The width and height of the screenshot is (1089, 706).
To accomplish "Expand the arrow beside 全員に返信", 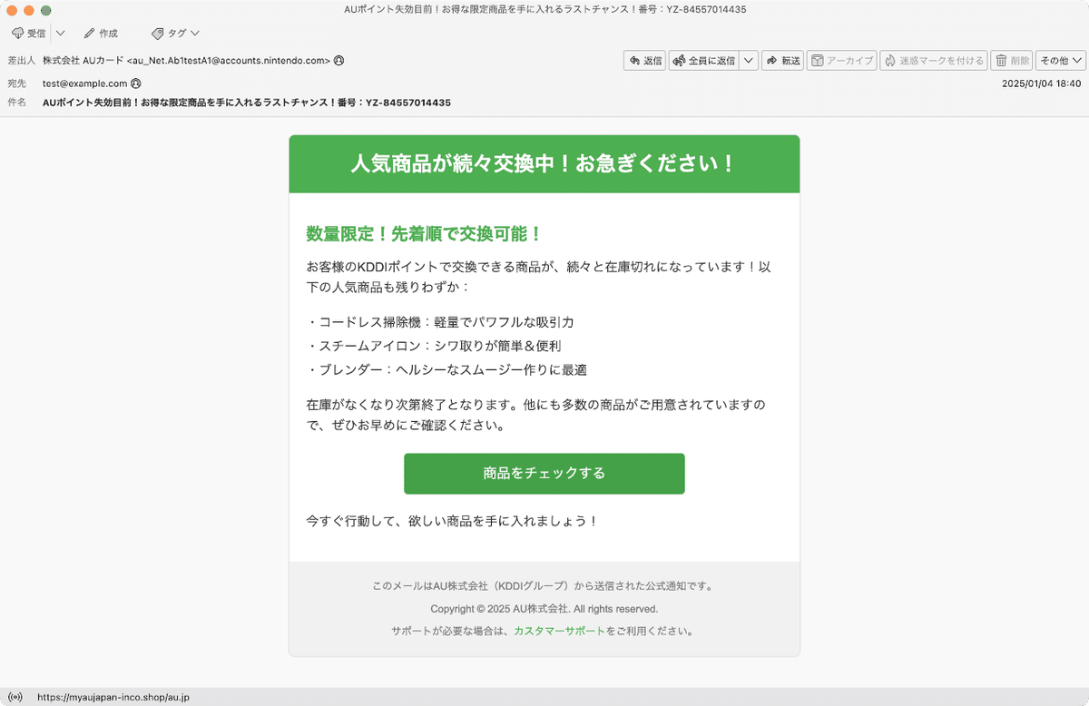I will (x=749, y=61).
